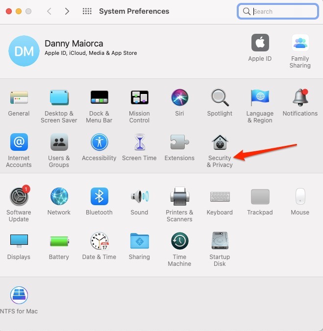This screenshot has width=323, height=331.
Task: Show all preferences grid button
Action: [87, 11]
